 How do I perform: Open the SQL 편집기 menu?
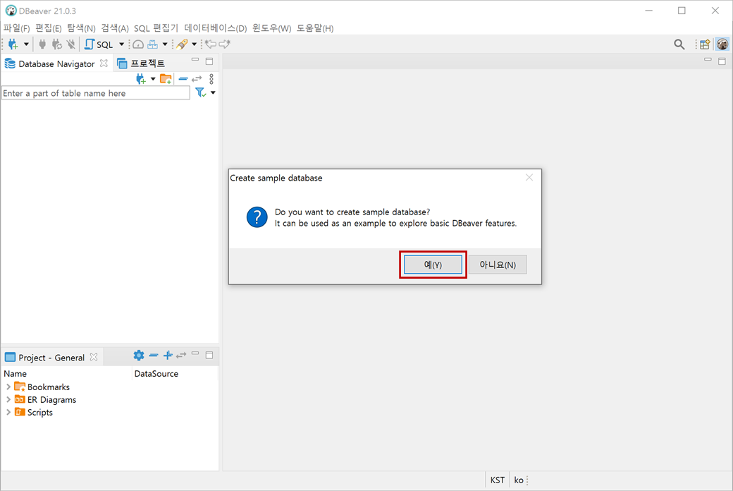[156, 28]
